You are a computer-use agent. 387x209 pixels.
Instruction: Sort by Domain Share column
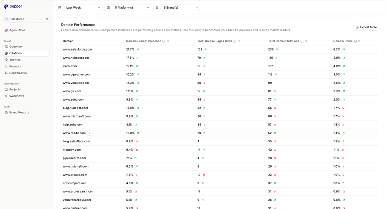tap(359, 41)
